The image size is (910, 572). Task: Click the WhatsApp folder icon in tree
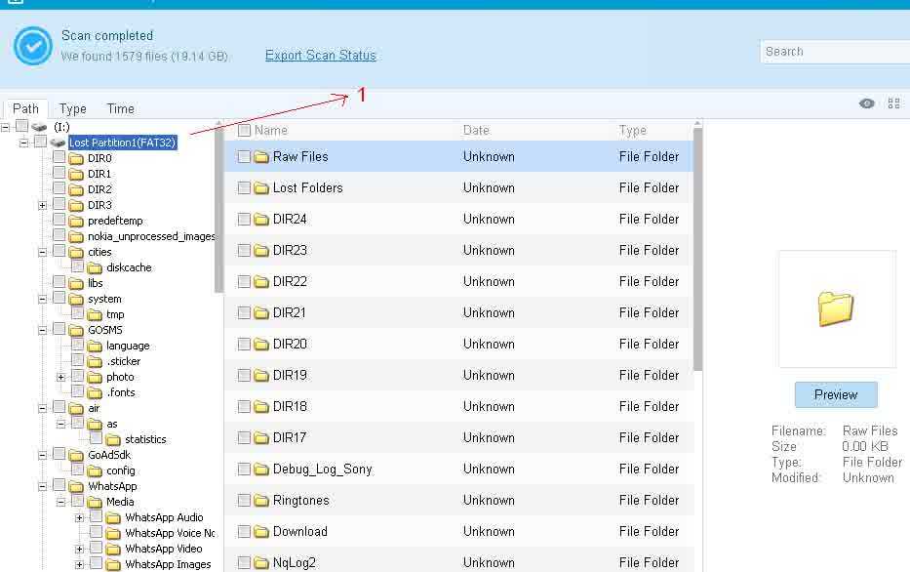pyautogui.click(x=76, y=487)
